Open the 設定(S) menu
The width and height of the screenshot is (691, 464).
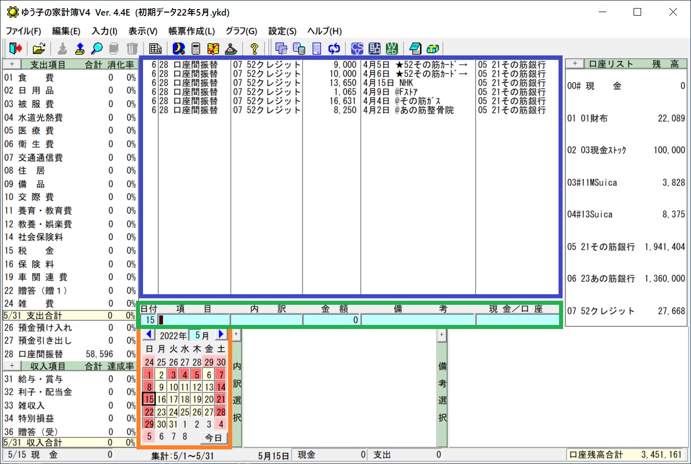coord(283,31)
